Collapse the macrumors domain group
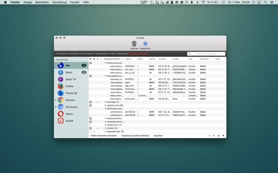Screen dimensions: 278x173 (x=106, y=63)
